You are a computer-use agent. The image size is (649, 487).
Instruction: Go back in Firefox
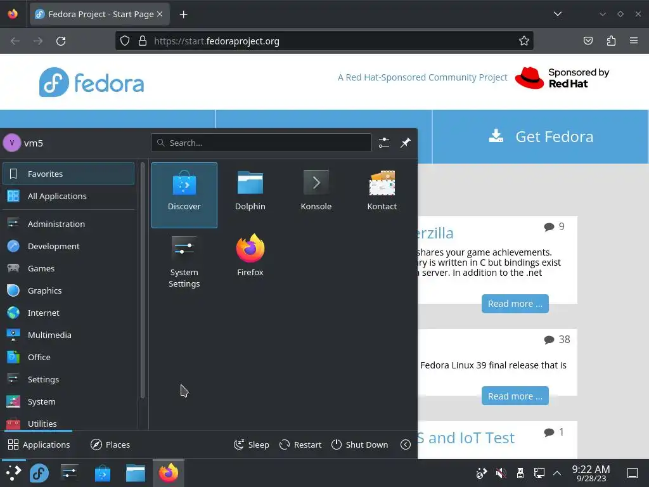[x=15, y=41]
